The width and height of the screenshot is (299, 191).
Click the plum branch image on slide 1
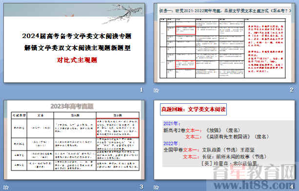tap(122, 14)
